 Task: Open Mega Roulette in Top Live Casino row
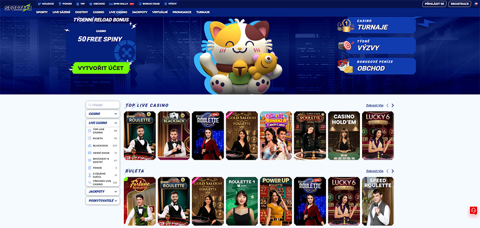pos(208,136)
